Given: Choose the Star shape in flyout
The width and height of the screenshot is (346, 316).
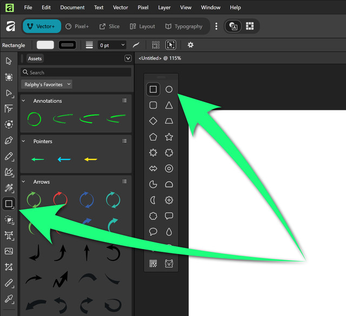Looking at the screenshot, I should click(169, 137).
